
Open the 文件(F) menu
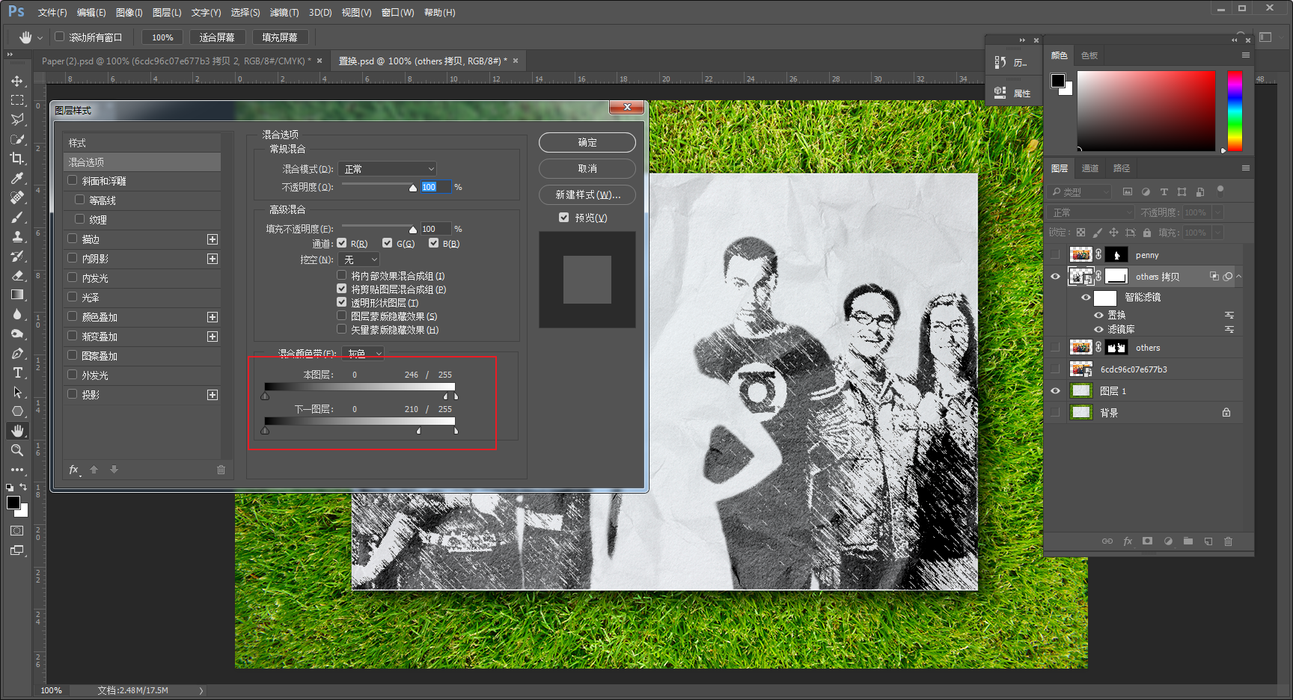click(x=52, y=13)
